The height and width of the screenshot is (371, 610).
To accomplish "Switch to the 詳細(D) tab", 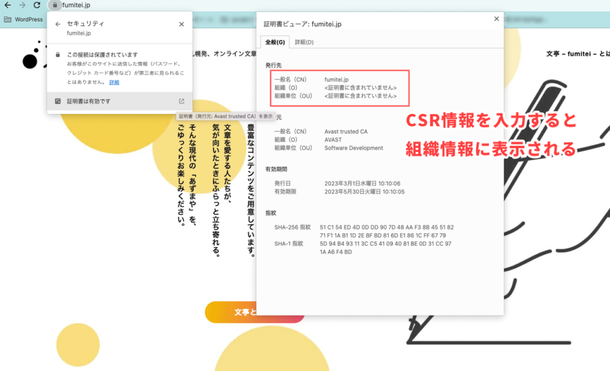I will pos(304,42).
